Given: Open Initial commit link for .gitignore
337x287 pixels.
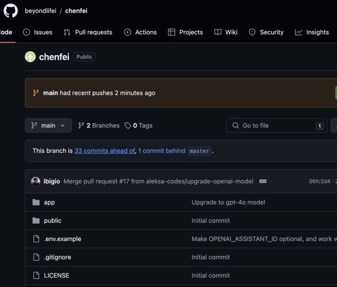Looking at the screenshot, I should click(211, 257).
